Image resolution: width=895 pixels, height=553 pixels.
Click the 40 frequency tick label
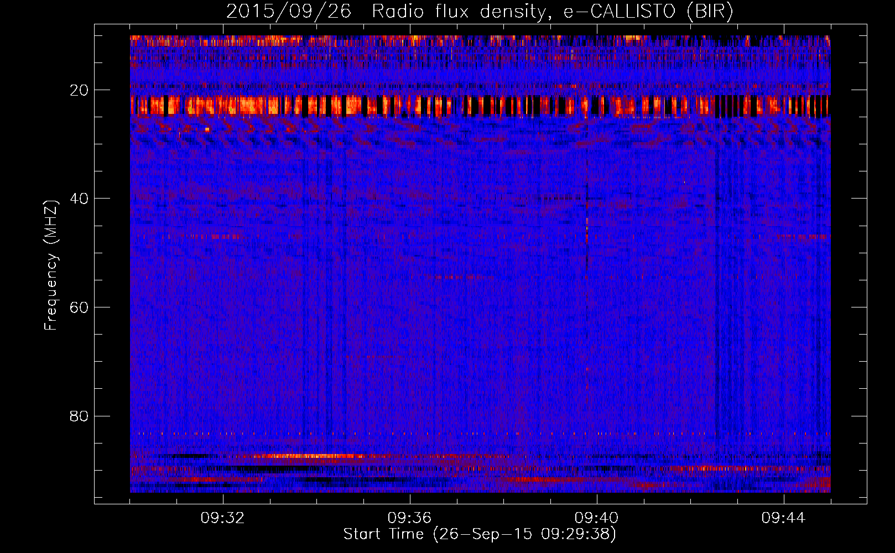pos(80,198)
